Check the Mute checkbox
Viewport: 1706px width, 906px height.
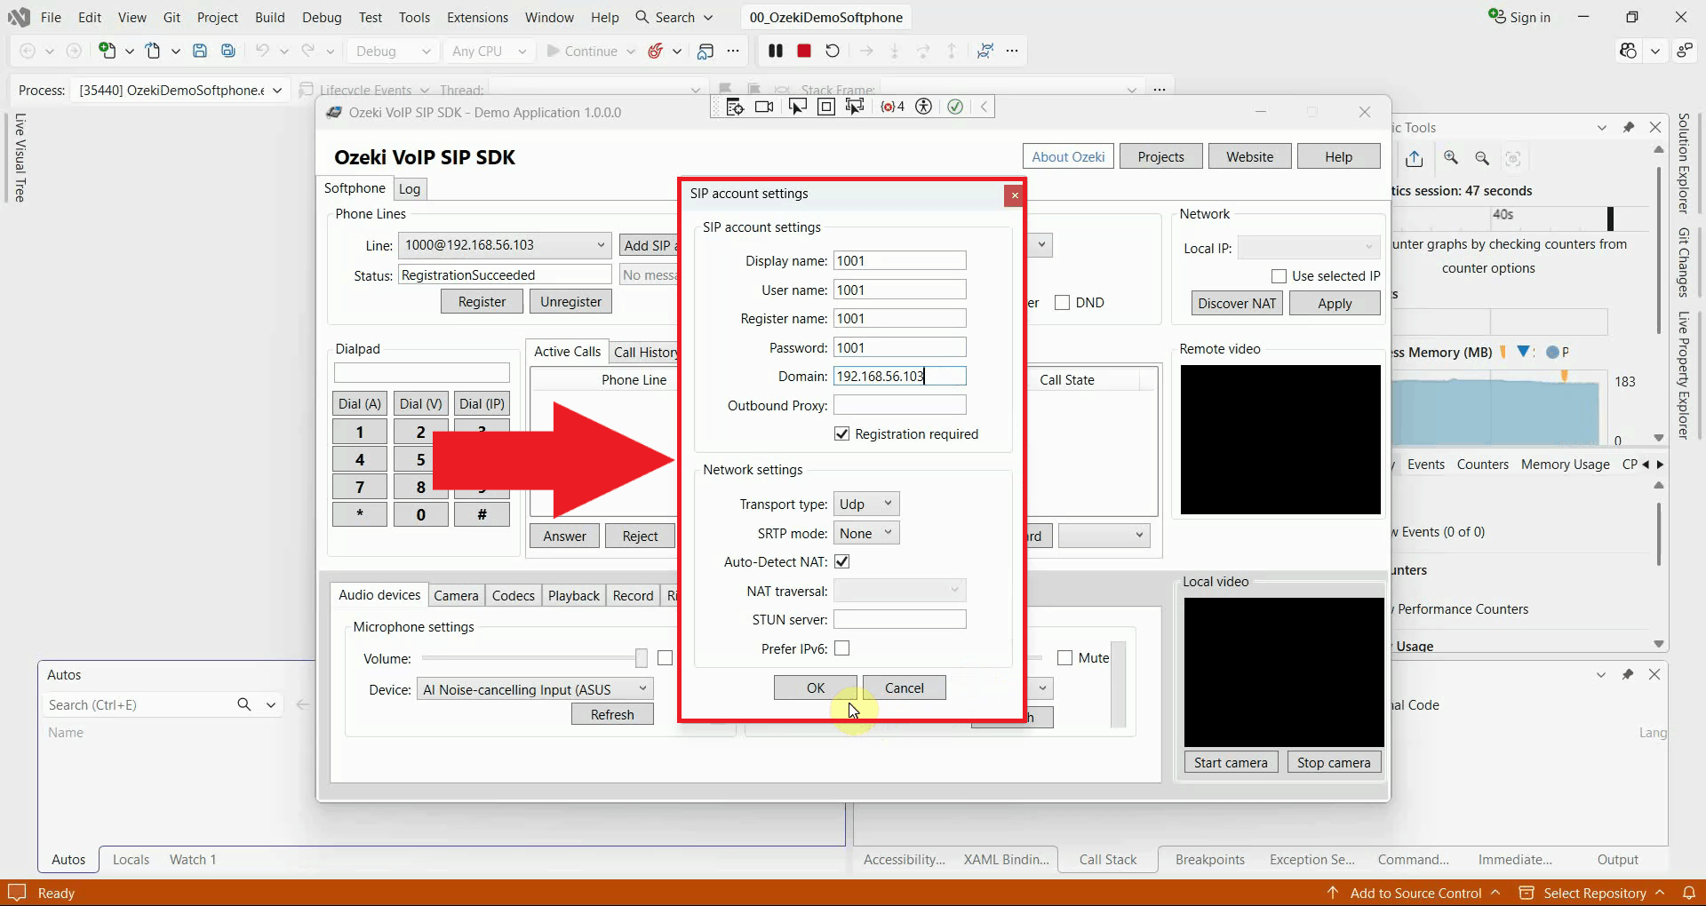click(1065, 658)
